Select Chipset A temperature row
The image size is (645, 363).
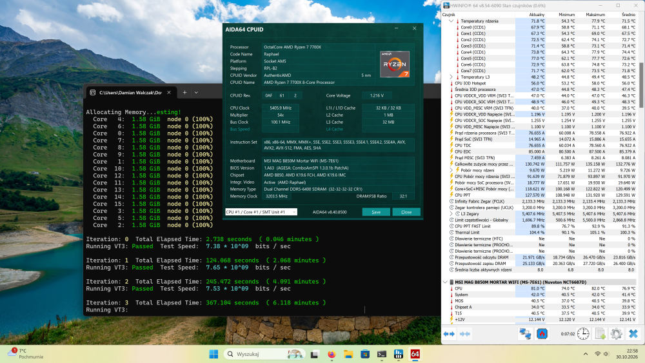pos(540,307)
